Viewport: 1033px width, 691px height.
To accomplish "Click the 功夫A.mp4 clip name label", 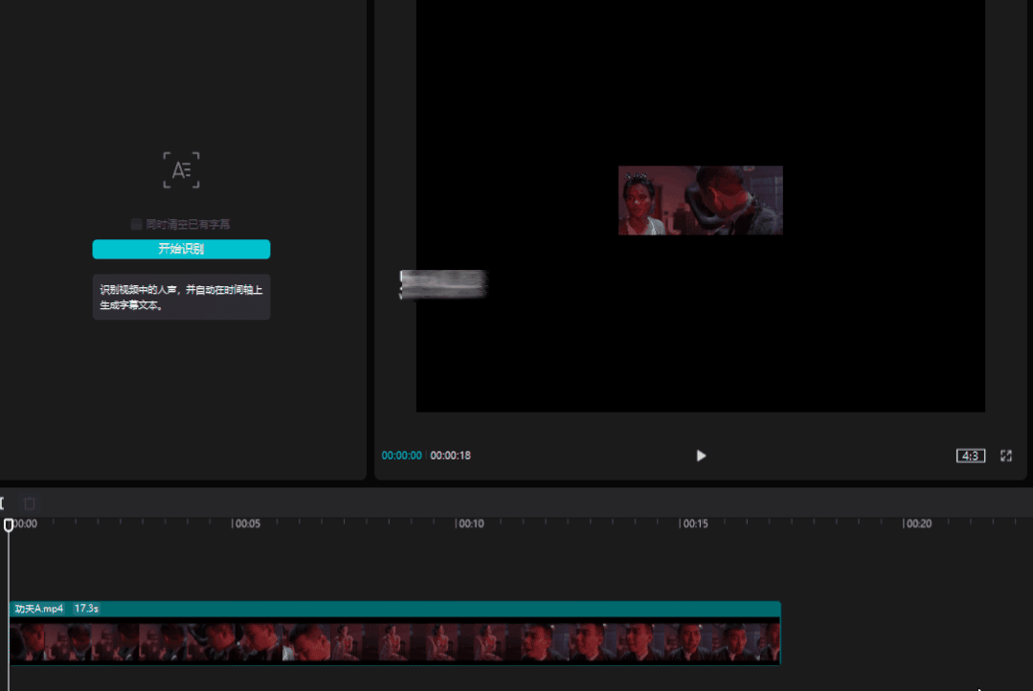I will [39, 609].
